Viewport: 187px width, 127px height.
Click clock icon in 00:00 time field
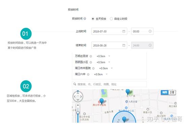pyautogui.click(x=150, y=31)
